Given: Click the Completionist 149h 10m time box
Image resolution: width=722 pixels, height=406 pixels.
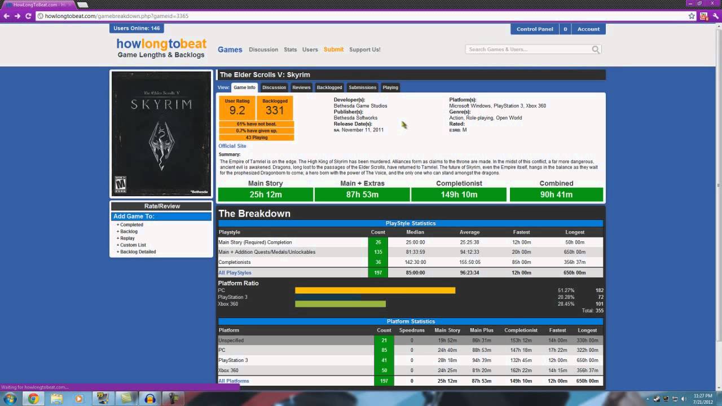Looking at the screenshot, I should [x=459, y=195].
